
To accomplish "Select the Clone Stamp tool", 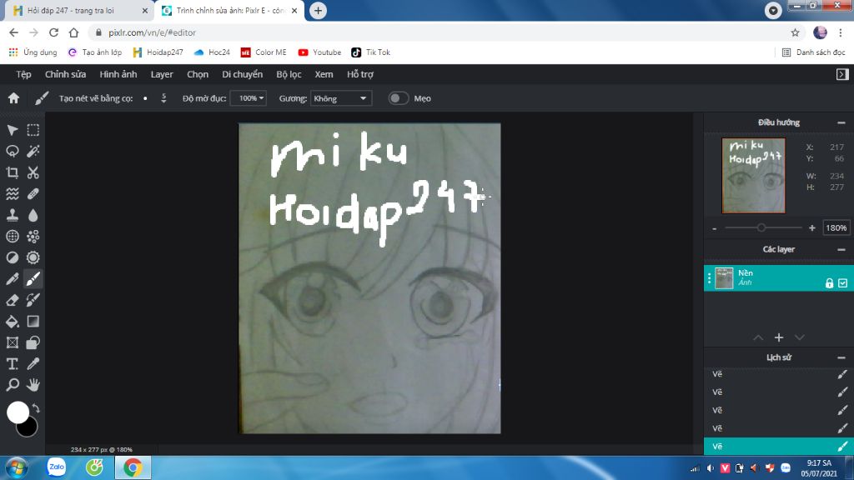I will tap(12, 215).
